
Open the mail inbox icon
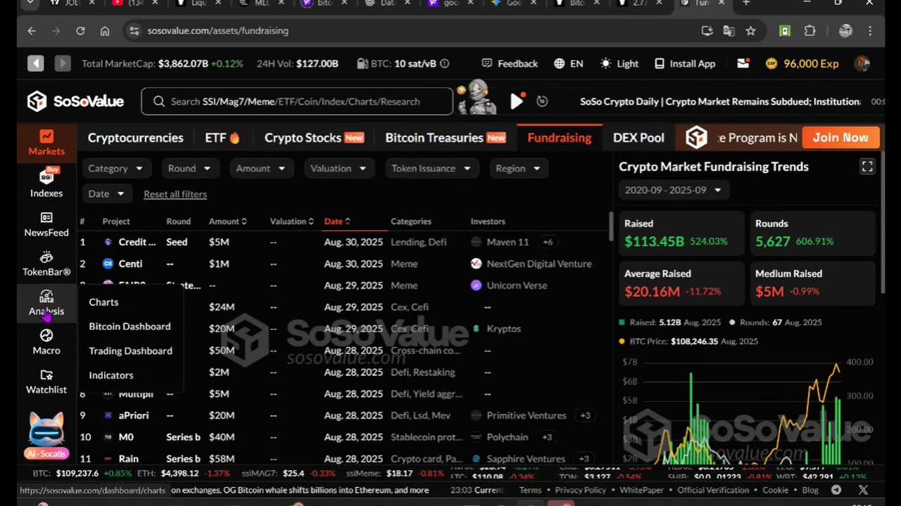(743, 63)
